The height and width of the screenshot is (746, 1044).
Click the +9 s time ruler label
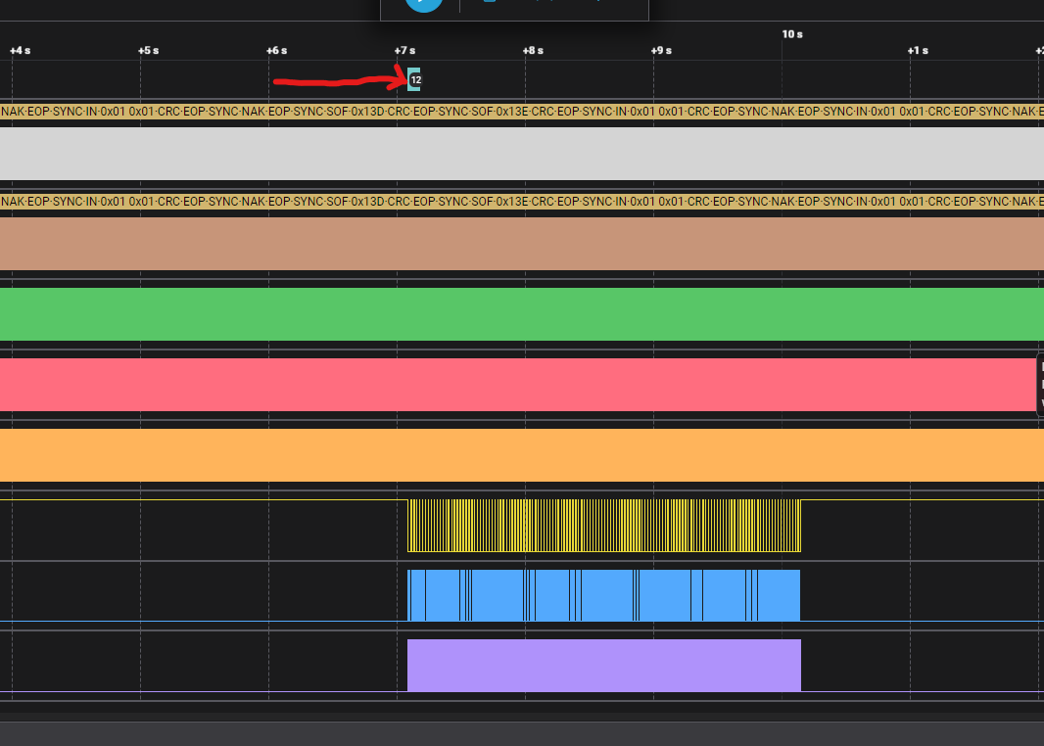coord(662,50)
